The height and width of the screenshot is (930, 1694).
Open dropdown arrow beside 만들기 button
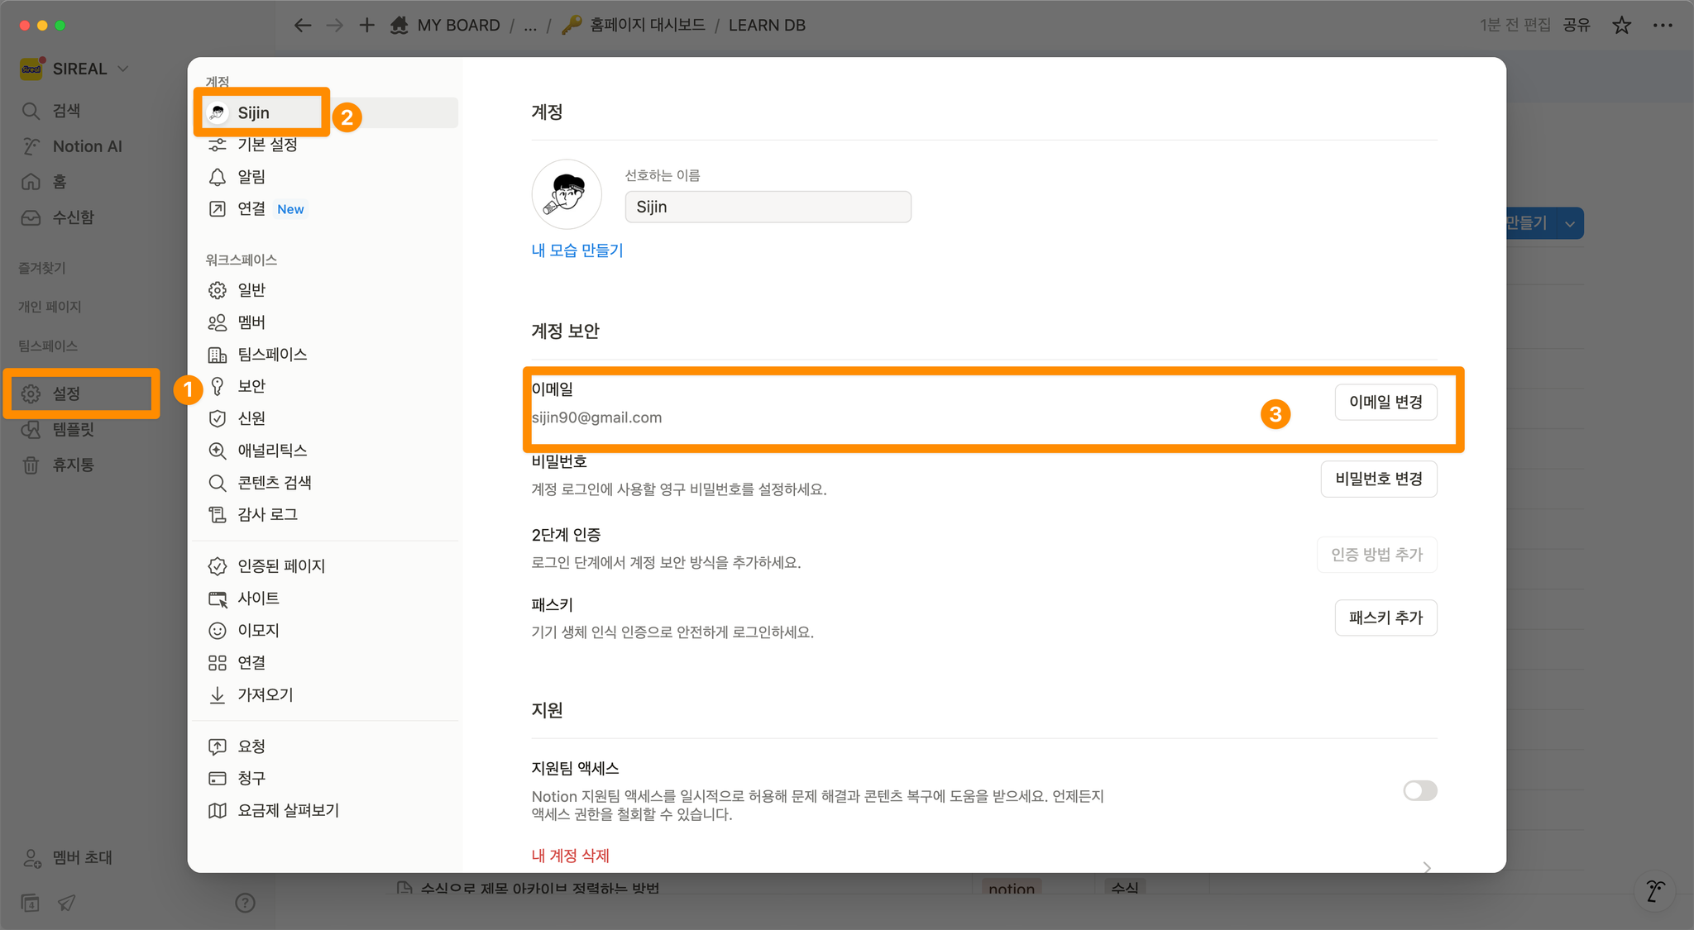(x=1569, y=223)
